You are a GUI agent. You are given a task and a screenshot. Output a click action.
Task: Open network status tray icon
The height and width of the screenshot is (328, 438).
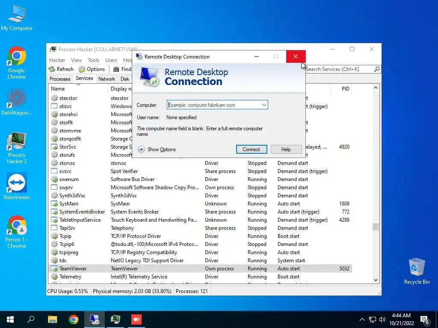373,319
